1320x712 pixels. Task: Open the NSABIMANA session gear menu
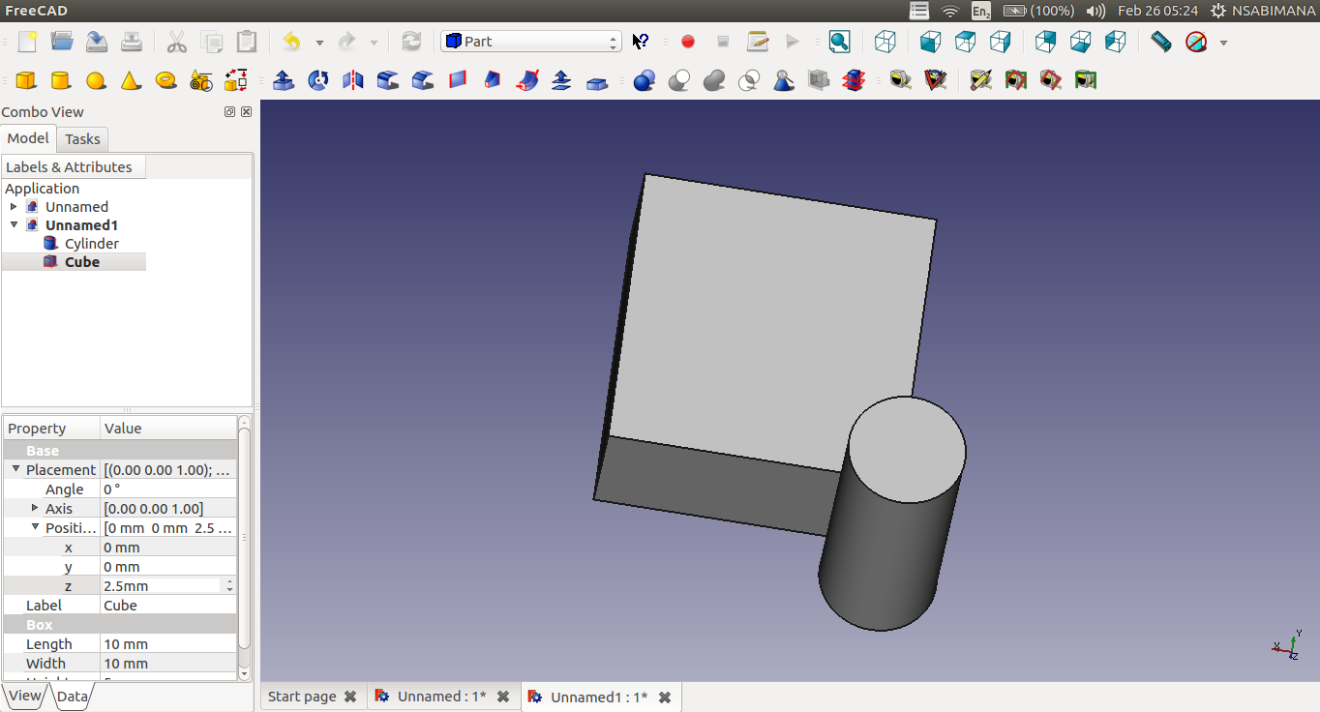point(1262,11)
